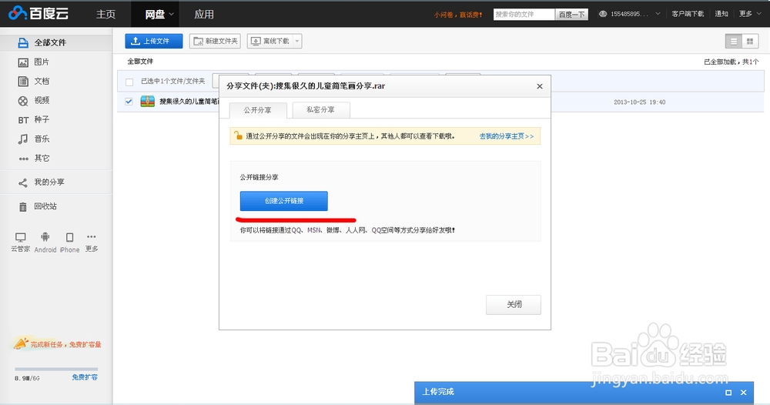Switch to grid thumbnail view
Screen dimensions: 770x405
(x=750, y=42)
